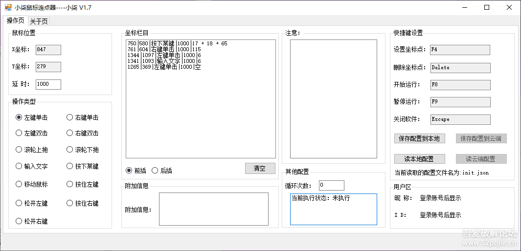This screenshot has width=521, height=251.
Task: Close the 小柒鼠标连点器 window
Action: [x=509, y=7]
